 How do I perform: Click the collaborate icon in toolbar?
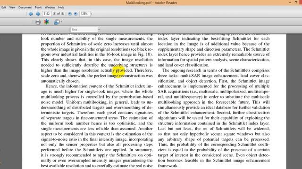(x=57, y=22)
